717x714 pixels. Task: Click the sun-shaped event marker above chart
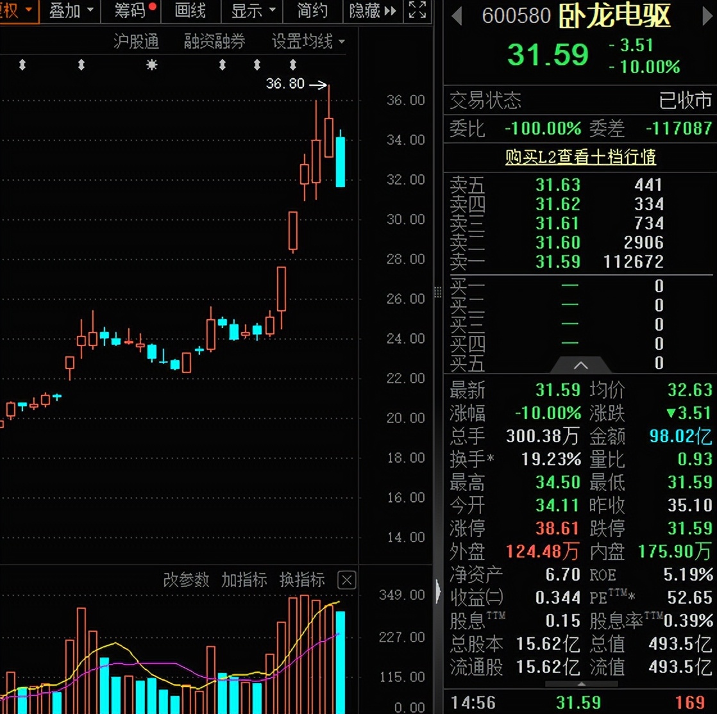152,65
